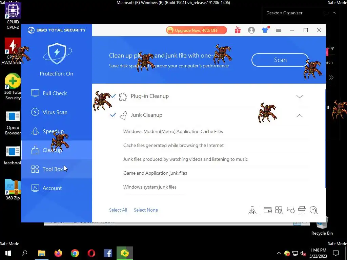Click 'Windows system junk files'
347x260 pixels.
pos(150,187)
